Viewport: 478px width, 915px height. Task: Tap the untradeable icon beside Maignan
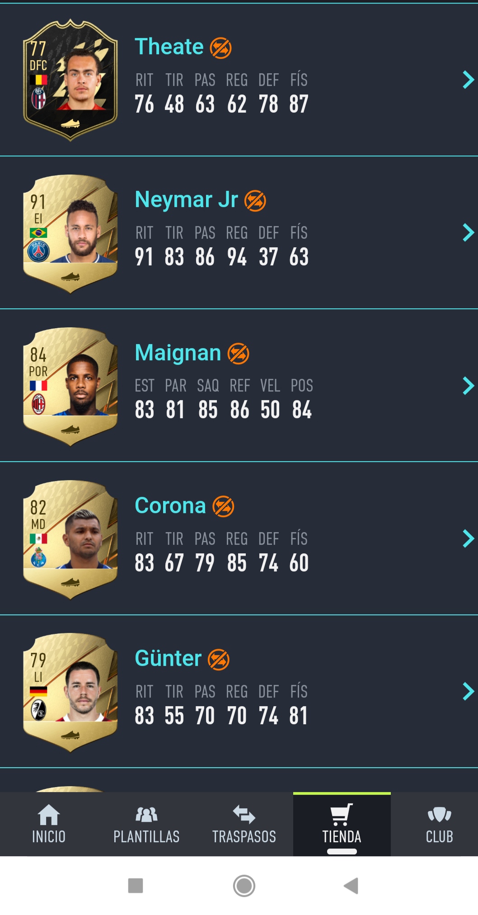(239, 354)
